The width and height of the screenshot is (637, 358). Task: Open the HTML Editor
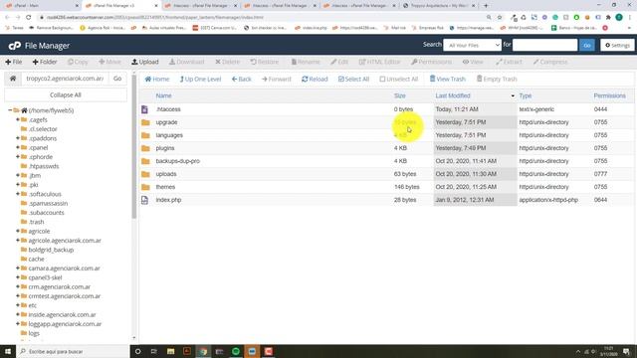tap(379, 62)
